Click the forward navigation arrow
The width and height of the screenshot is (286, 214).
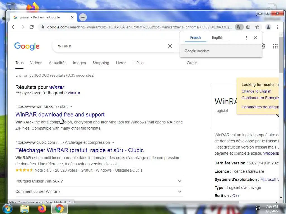pyautogui.click(x=23, y=27)
